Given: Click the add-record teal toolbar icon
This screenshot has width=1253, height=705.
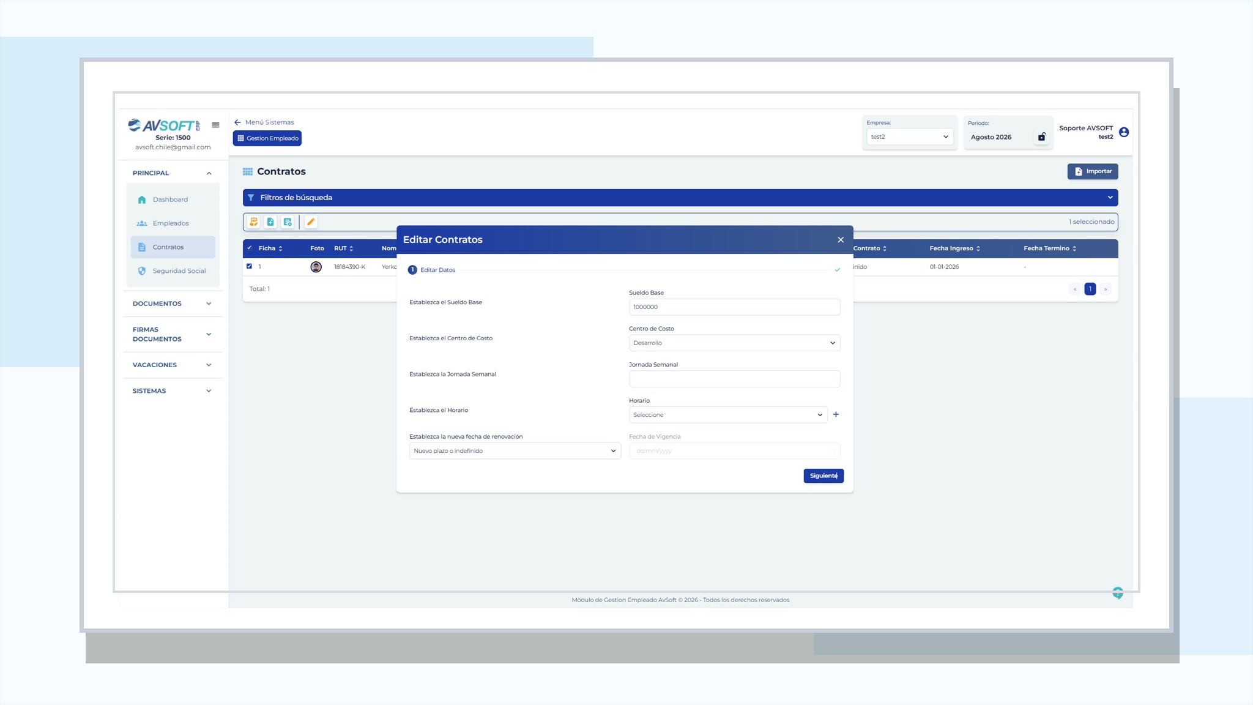Looking at the screenshot, I should click(x=288, y=222).
